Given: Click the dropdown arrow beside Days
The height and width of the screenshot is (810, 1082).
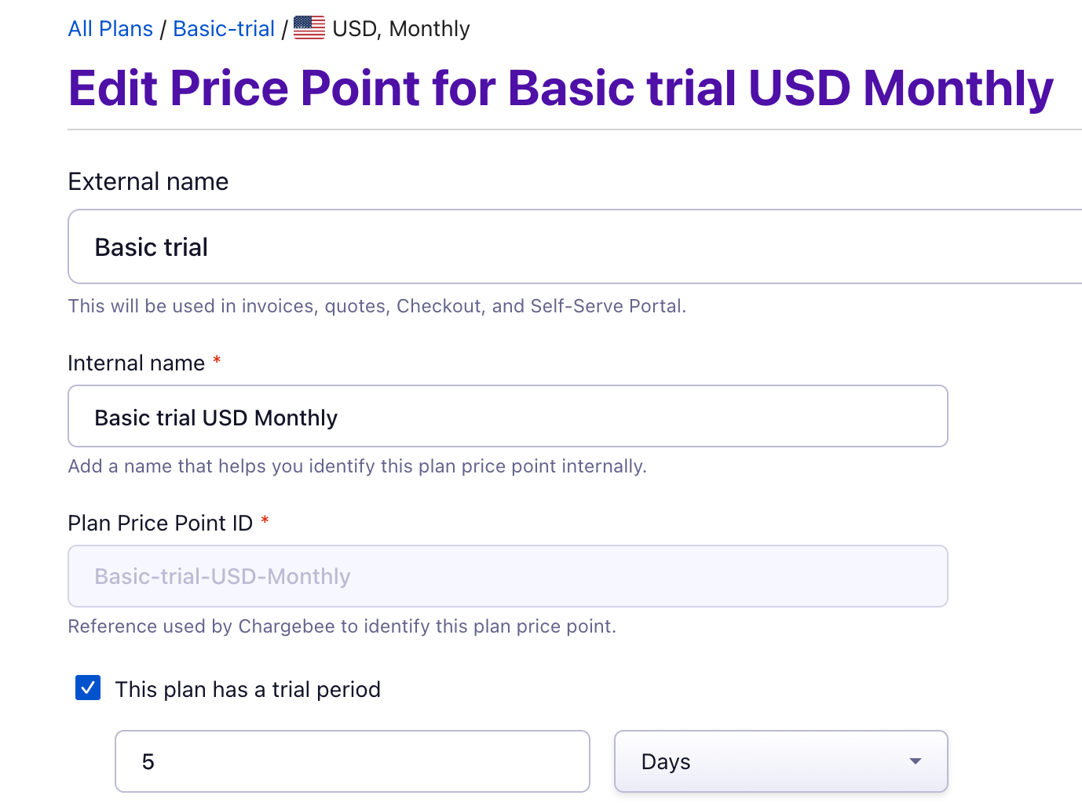Looking at the screenshot, I should click(915, 761).
